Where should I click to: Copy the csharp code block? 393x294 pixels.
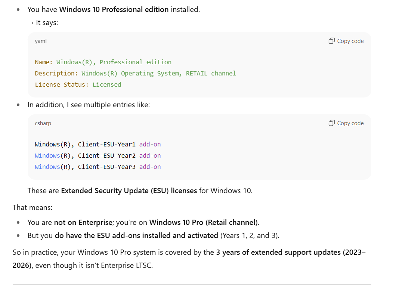click(x=346, y=123)
